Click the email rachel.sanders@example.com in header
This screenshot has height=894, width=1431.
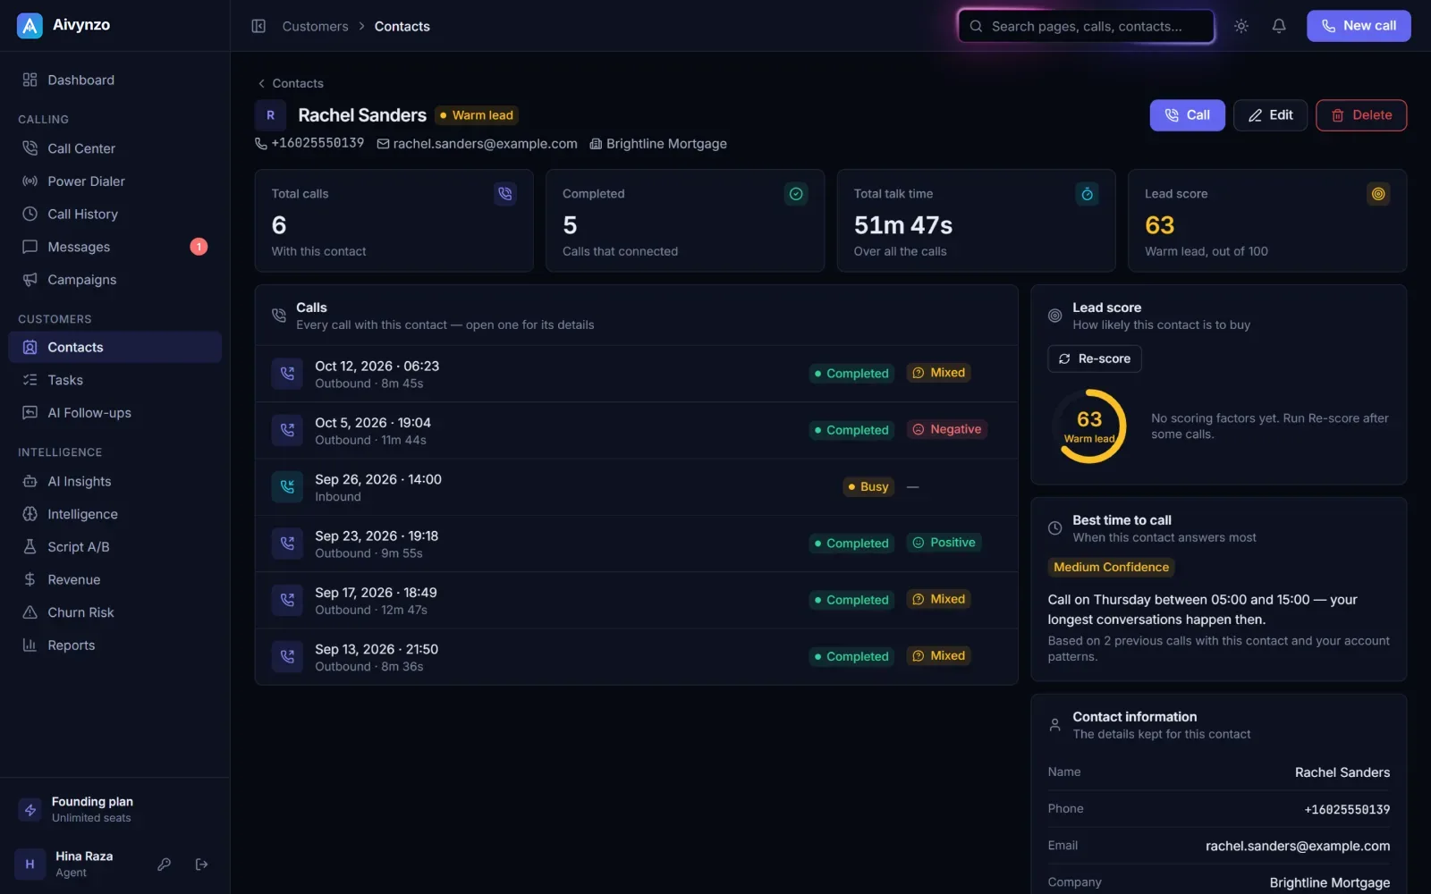[477, 144]
